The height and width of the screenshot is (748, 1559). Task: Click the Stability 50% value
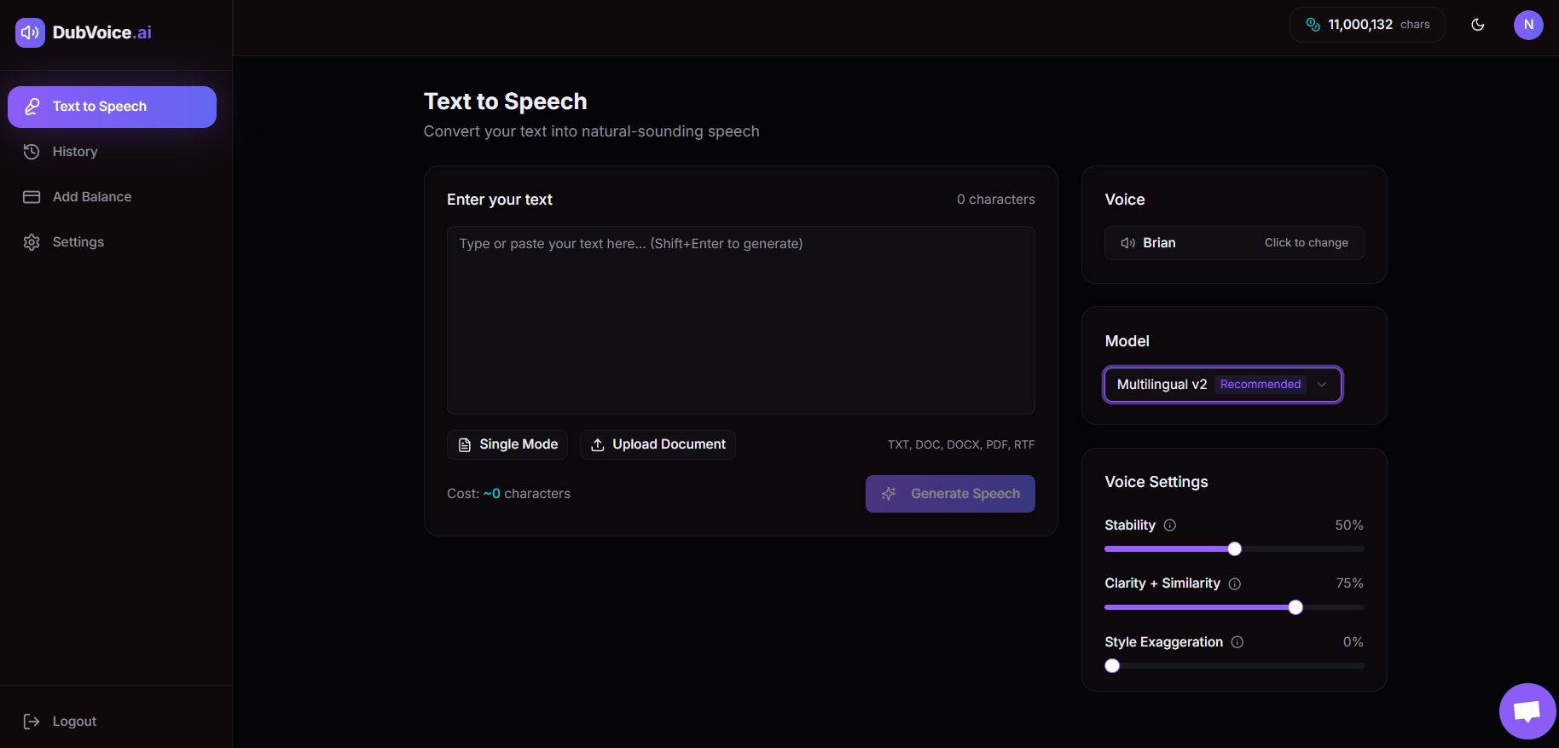(1349, 525)
